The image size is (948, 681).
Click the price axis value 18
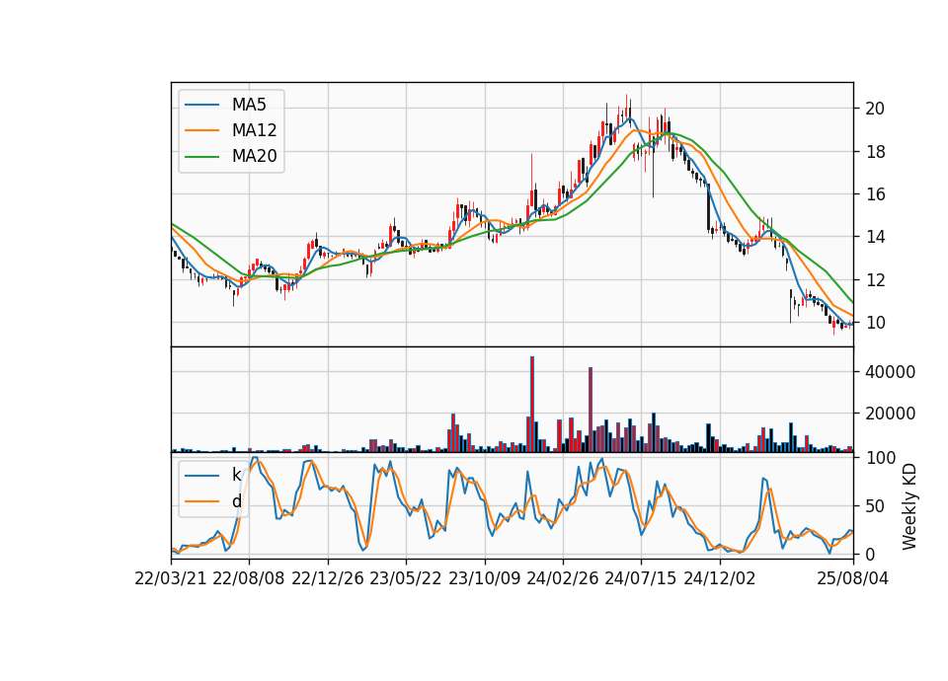(x=875, y=152)
